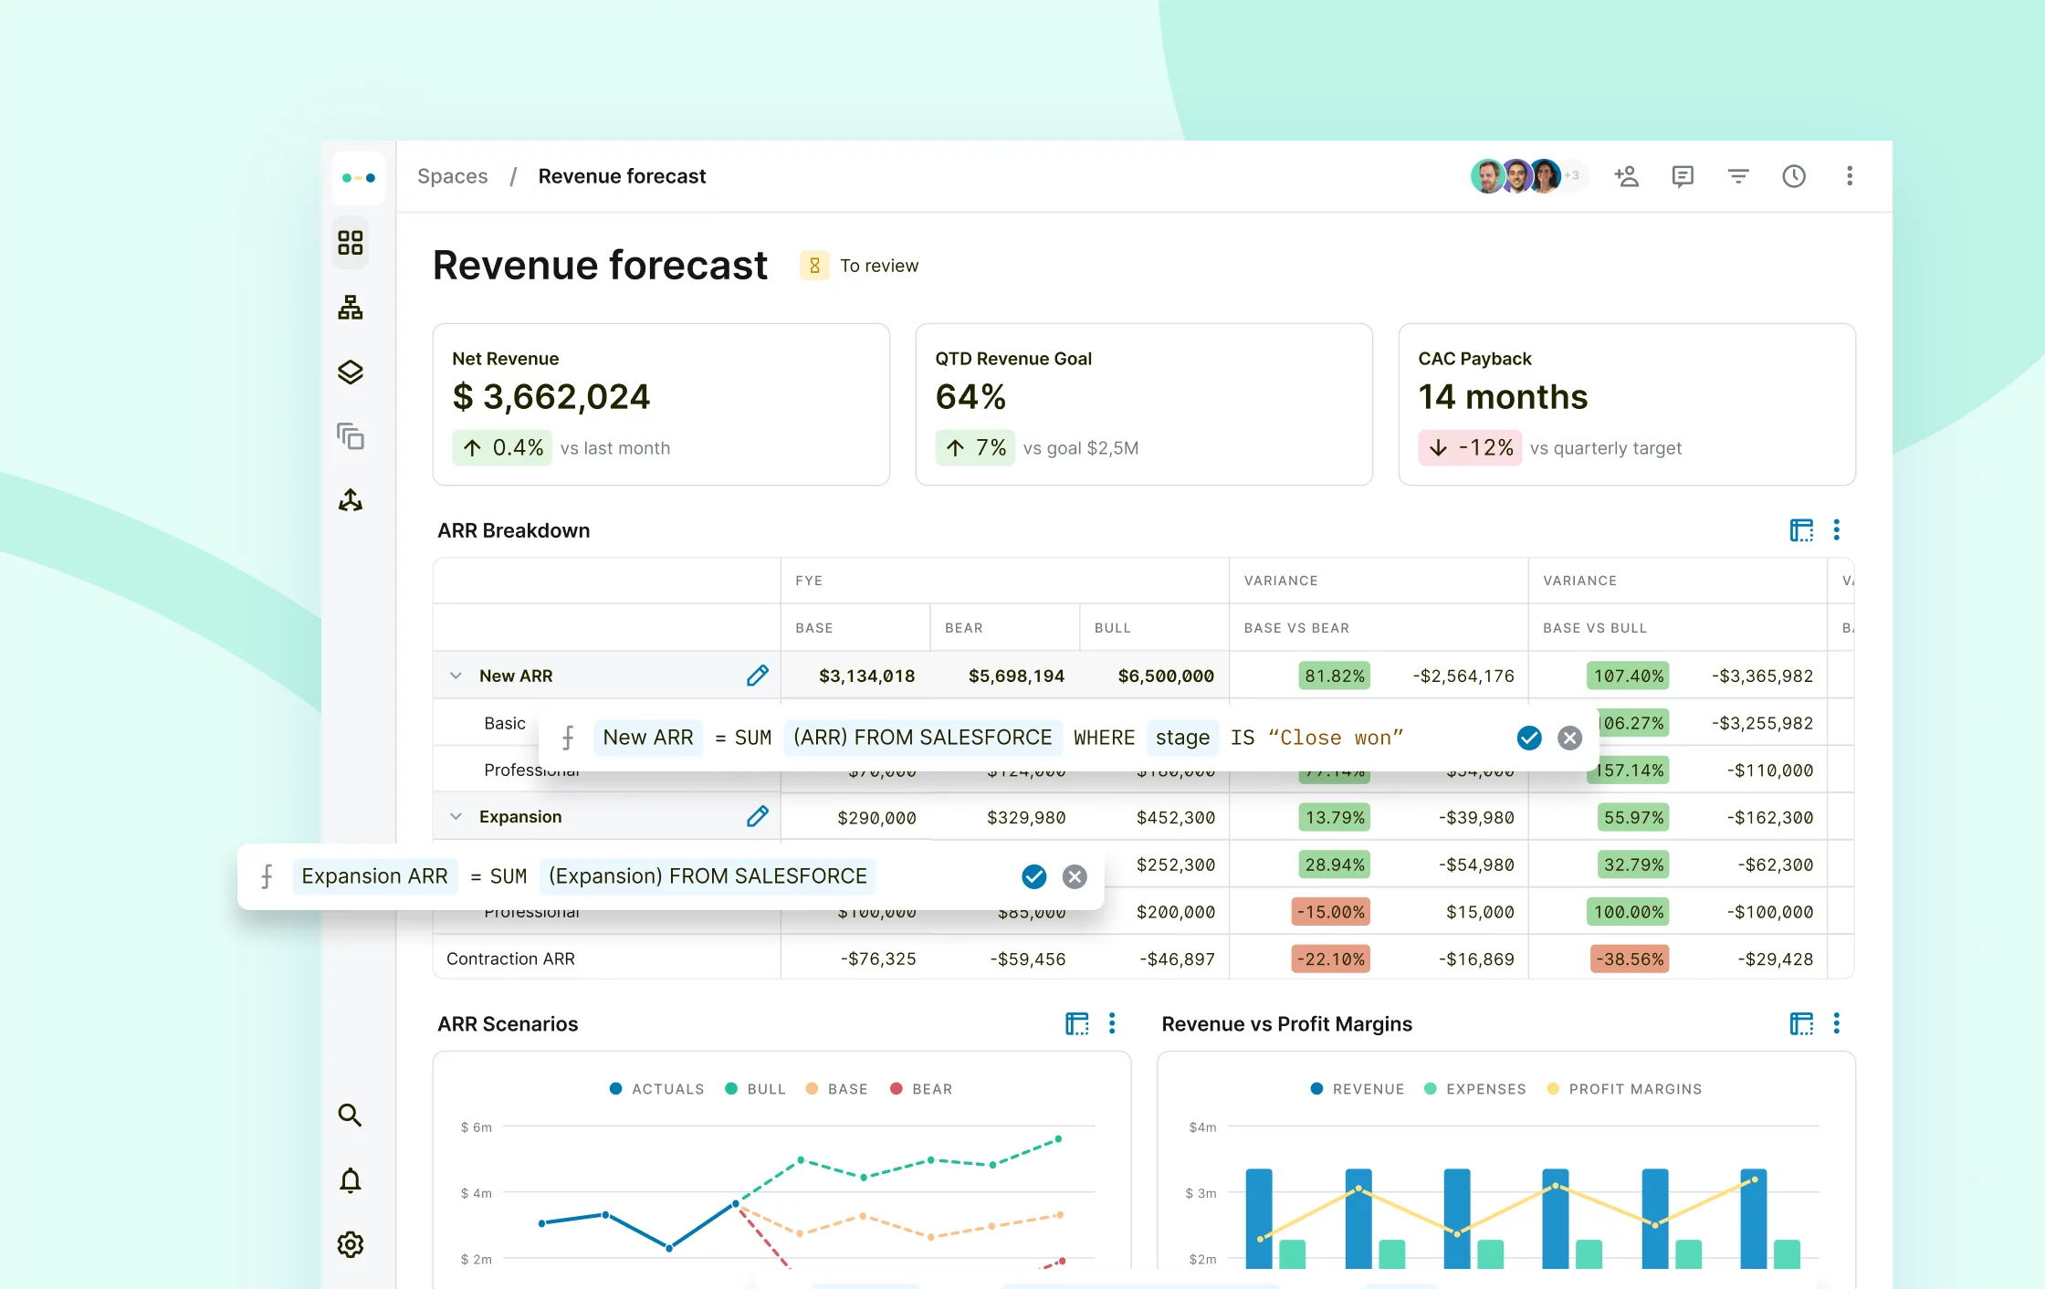Image resolution: width=2045 pixels, height=1289 pixels.
Task: Open version history via clock icon
Action: (1794, 175)
